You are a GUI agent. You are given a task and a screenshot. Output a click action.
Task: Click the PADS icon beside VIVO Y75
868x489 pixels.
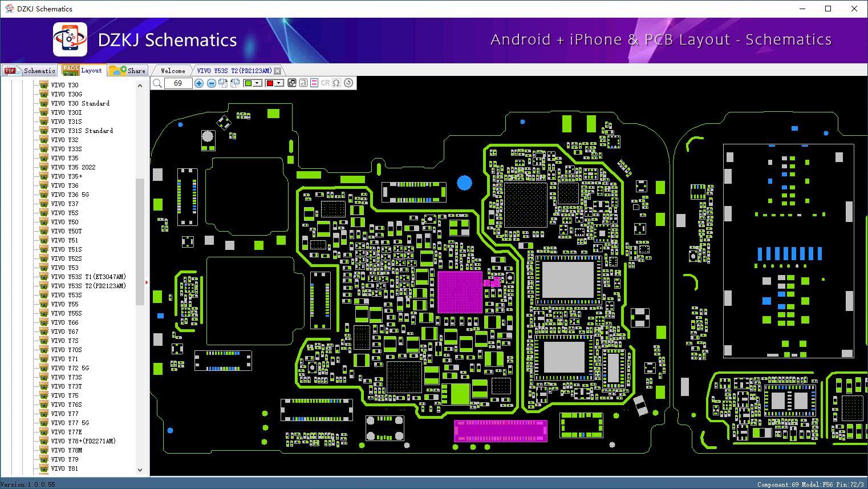[x=44, y=395]
